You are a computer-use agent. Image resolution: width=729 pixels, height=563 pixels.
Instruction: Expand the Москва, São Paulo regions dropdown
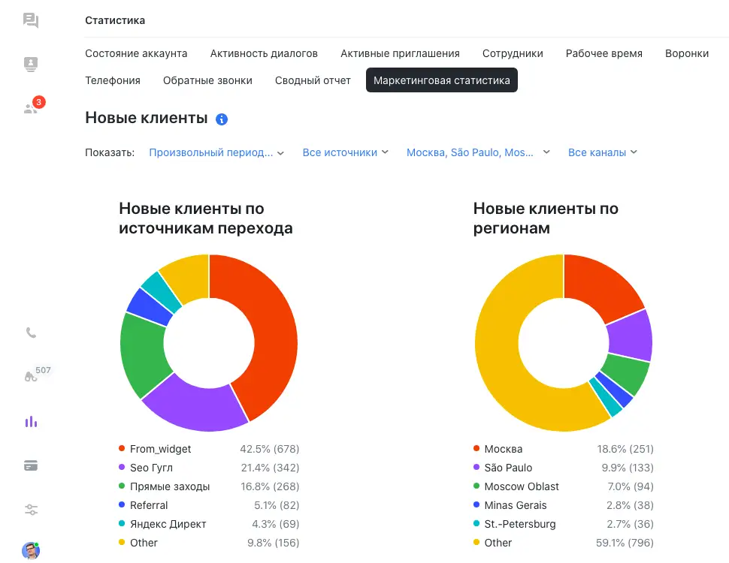[x=478, y=152]
